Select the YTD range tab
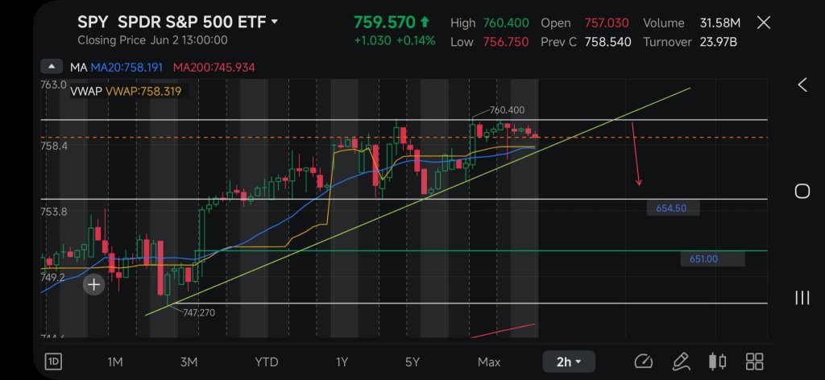 [x=266, y=361]
